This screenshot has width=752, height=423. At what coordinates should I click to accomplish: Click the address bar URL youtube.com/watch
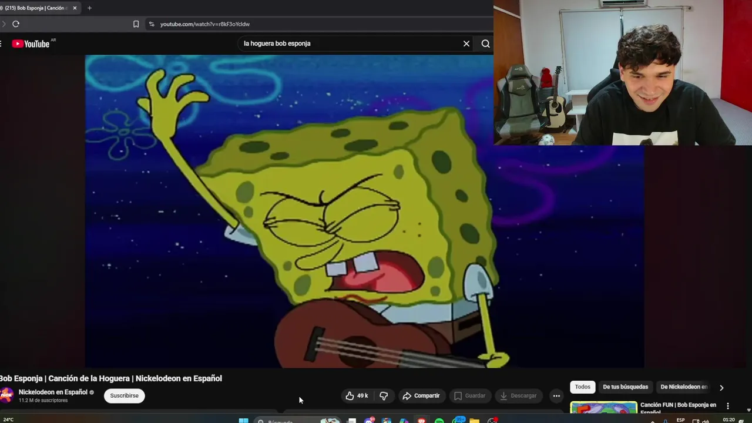pos(205,24)
